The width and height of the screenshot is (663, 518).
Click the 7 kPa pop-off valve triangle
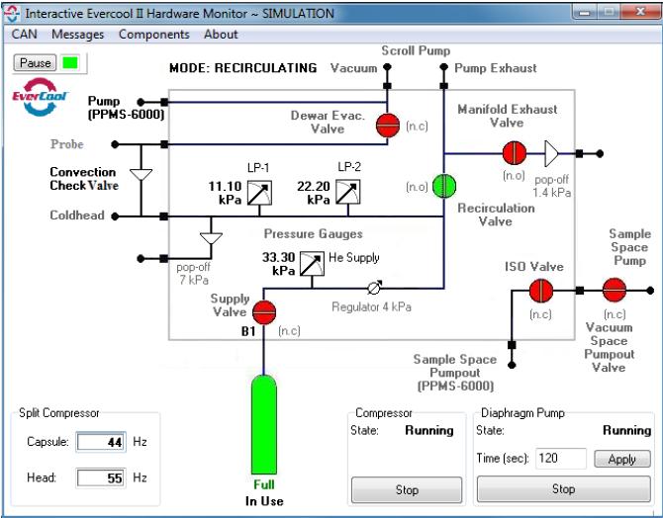(x=211, y=238)
